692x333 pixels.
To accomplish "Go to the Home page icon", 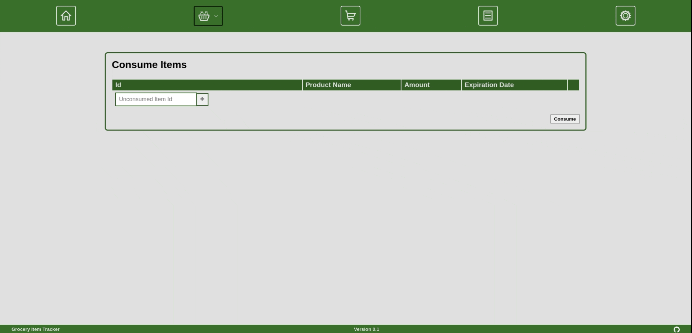I will pyautogui.click(x=66, y=16).
